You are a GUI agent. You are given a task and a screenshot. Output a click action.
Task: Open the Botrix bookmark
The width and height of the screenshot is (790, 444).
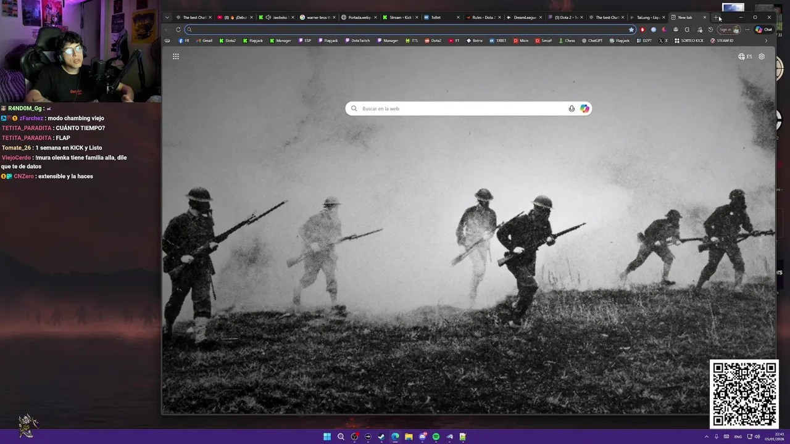pyautogui.click(x=475, y=41)
